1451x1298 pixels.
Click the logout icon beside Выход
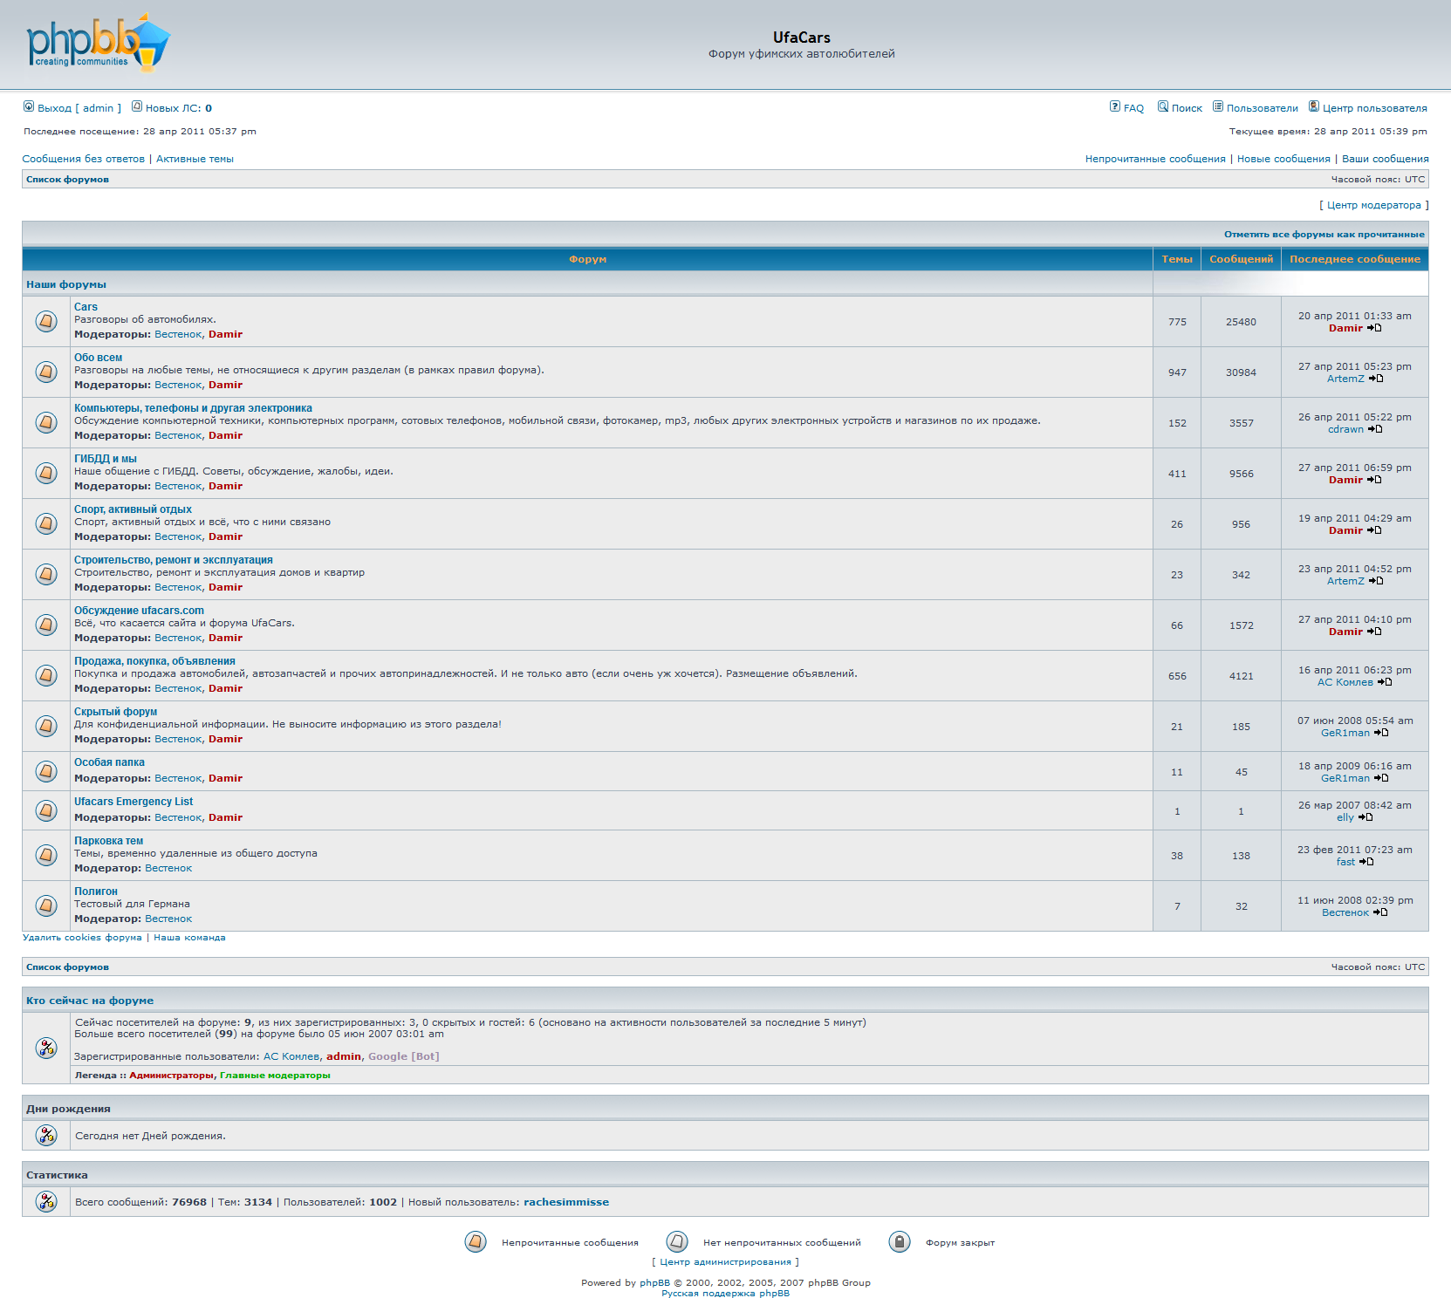pyautogui.click(x=29, y=106)
